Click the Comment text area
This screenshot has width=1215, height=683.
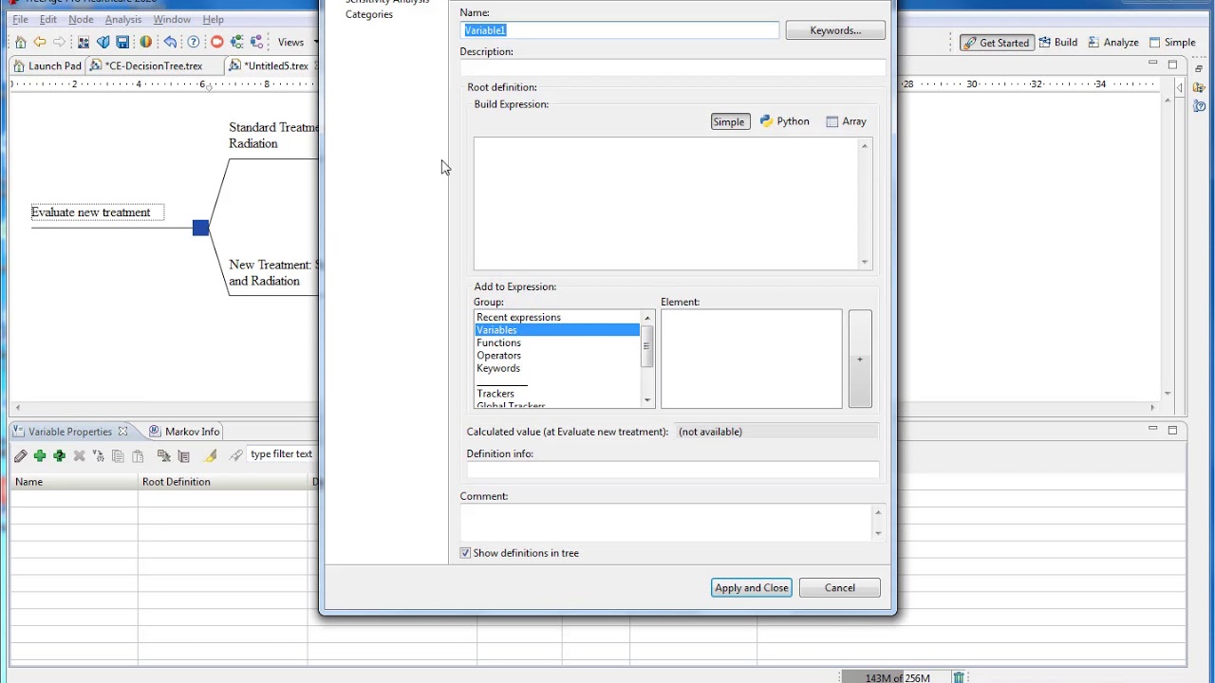[666, 523]
